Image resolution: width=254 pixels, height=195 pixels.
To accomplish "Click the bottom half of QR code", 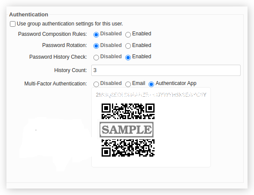I will pos(128,148).
